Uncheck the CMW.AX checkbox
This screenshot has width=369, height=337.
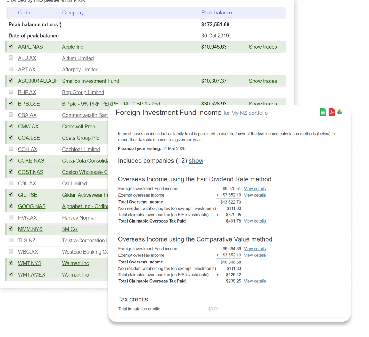tap(11, 126)
